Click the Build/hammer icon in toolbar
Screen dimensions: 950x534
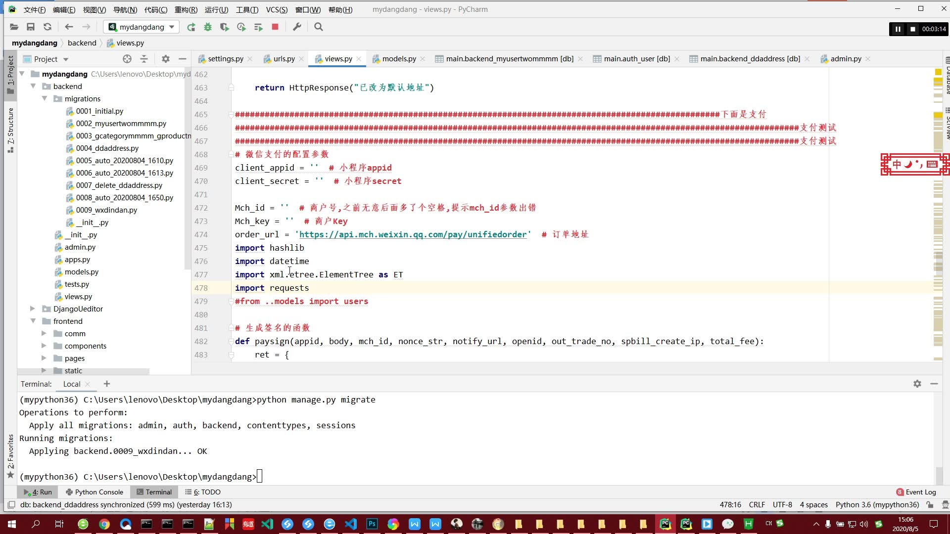(x=297, y=27)
